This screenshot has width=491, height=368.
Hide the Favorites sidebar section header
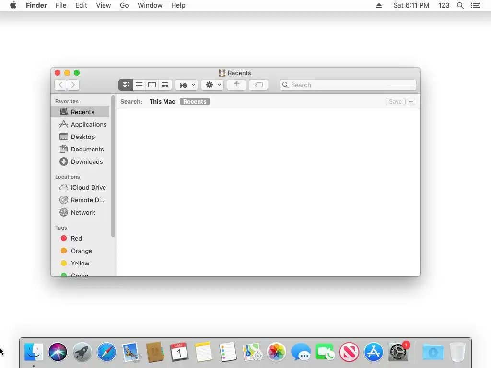(x=67, y=101)
